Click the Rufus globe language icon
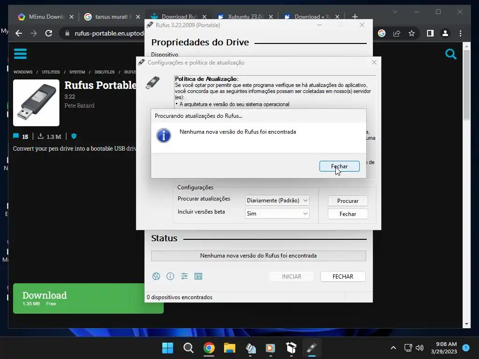479x359 pixels. tap(156, 276)
